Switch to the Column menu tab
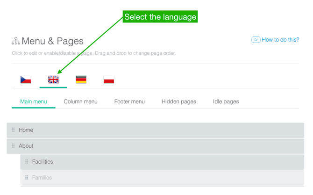Image resolution: width=313 pixels, height=195 pixels. [x=80, y=101]
